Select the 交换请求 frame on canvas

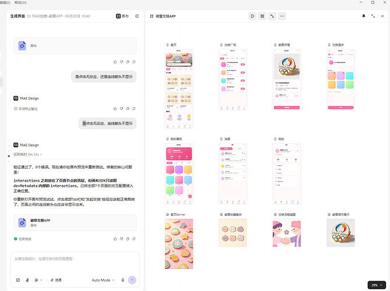tap(340, 80)
